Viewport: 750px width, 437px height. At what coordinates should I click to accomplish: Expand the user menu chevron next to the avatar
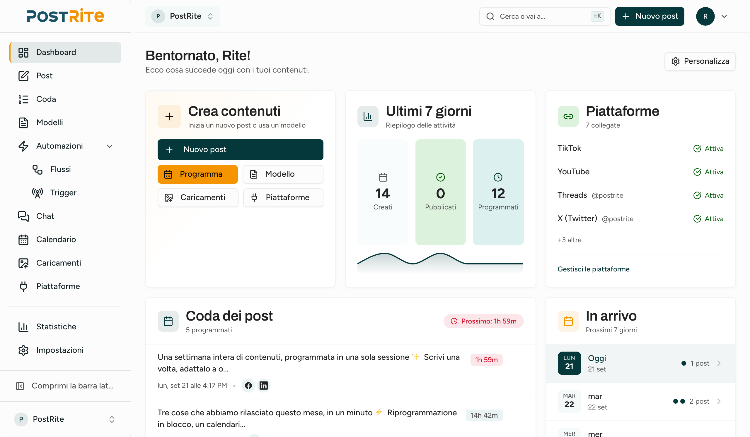pyautogui.click(x=724, y=16)
